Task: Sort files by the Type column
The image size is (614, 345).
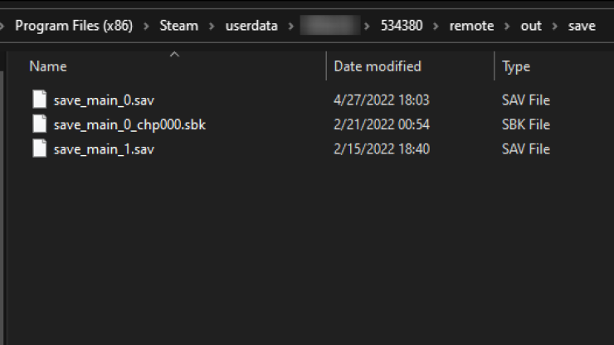Action: point(516,66)
